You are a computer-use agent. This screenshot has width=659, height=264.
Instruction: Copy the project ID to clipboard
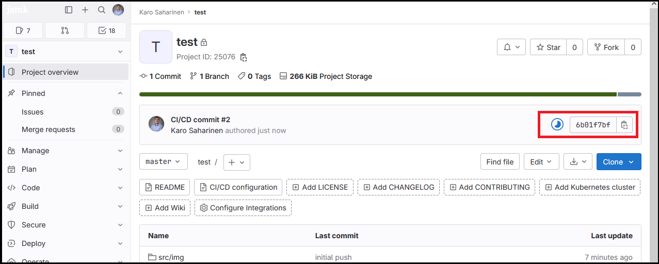pos(244,57)
